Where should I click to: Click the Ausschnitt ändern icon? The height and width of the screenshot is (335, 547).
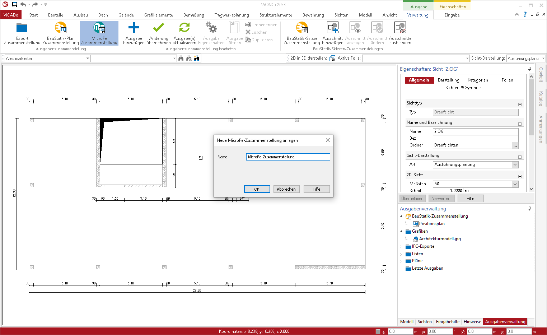377,28
